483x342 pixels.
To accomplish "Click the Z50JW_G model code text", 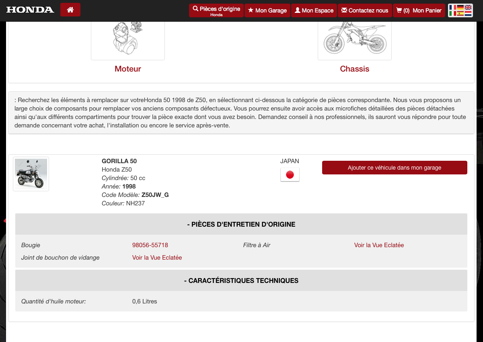I will point(155,195).
